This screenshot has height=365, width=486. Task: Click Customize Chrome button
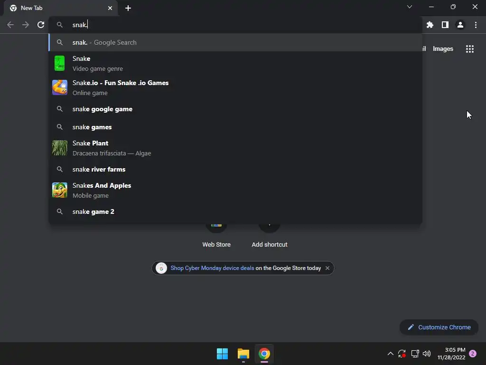(439, 327)
